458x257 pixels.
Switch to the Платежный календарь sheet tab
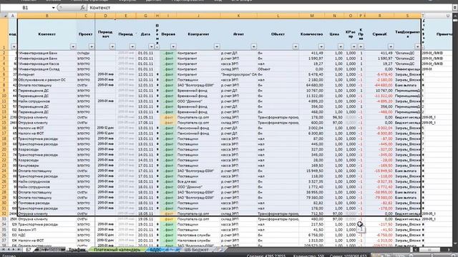point(117,250)
